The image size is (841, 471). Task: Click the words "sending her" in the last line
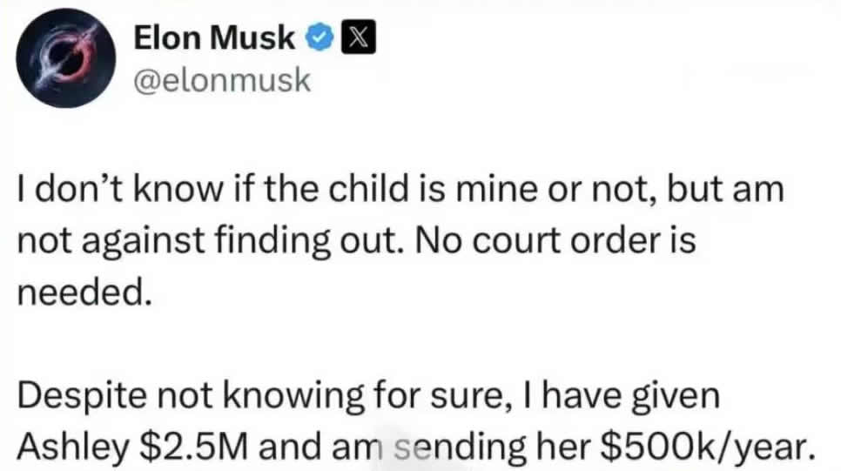493,447
